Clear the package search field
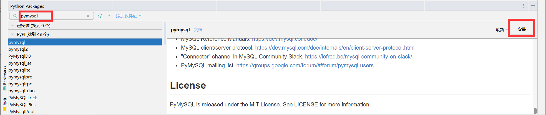 coord(88,16)
